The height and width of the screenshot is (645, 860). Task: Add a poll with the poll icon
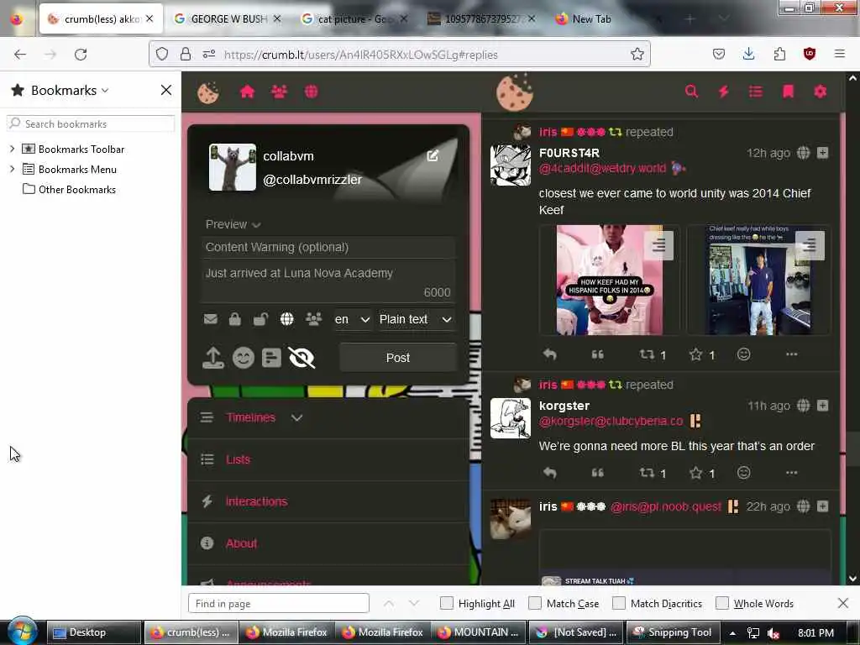click(271, 358)
